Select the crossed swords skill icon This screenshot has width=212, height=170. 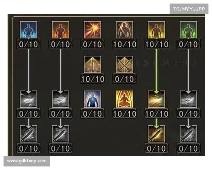click(x=124, y=64)
